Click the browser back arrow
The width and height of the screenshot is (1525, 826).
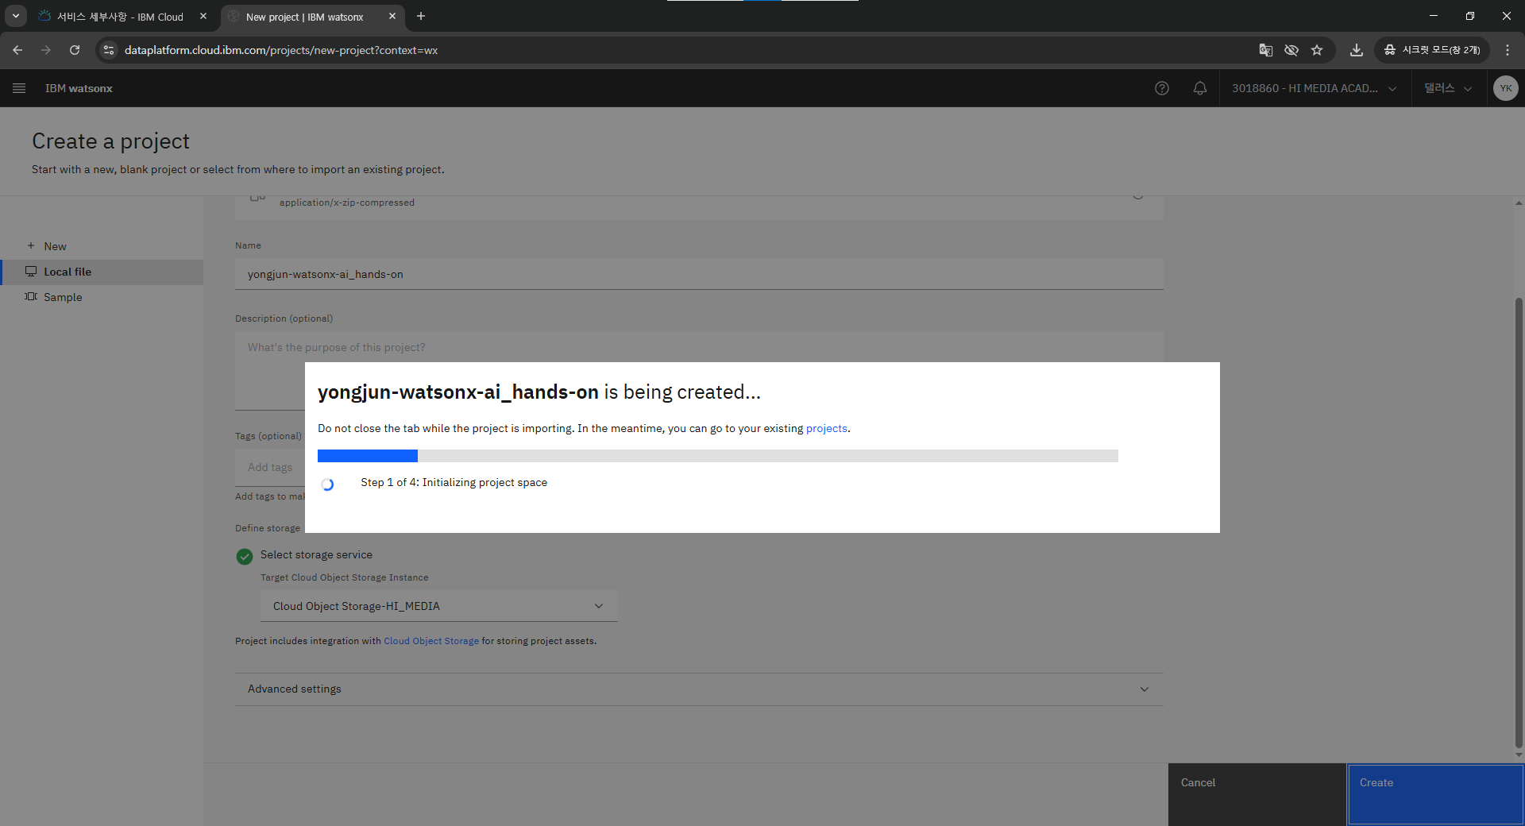17,50
